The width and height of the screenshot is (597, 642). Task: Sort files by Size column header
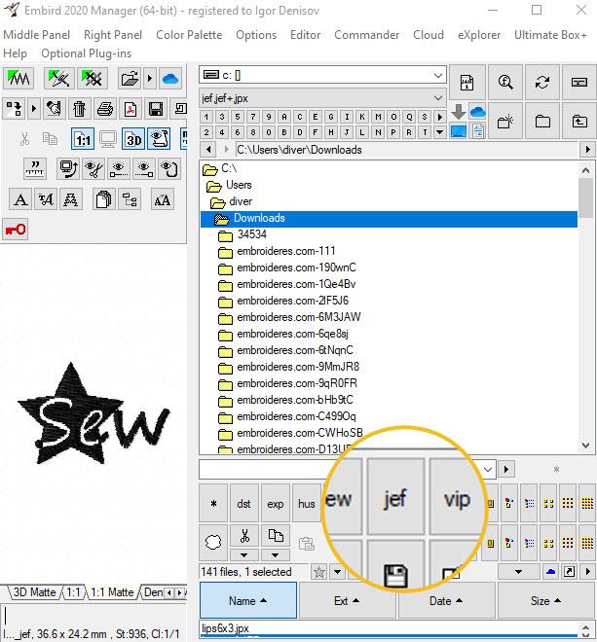(x=546, y=600)
